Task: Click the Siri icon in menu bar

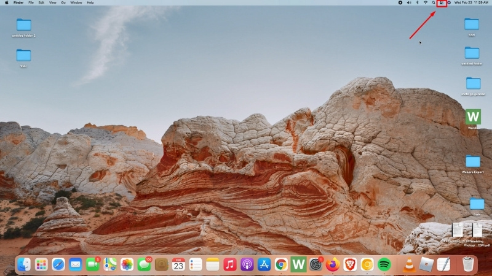Action: coord(449,2)
